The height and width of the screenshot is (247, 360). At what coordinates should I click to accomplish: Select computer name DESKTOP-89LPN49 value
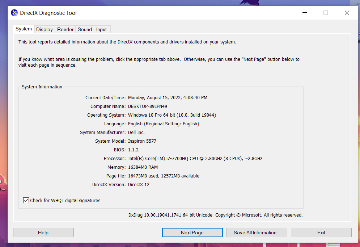point(148,106)
